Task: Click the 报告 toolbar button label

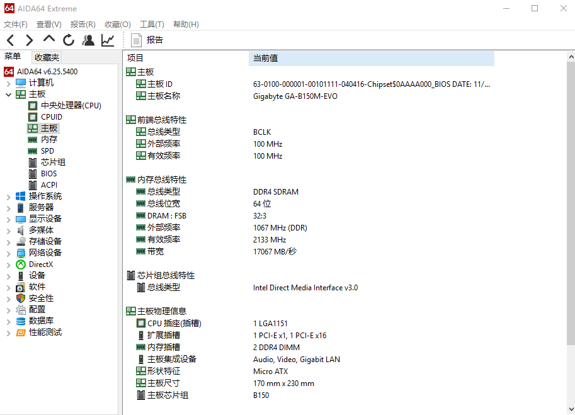Action: click(155, 40)
